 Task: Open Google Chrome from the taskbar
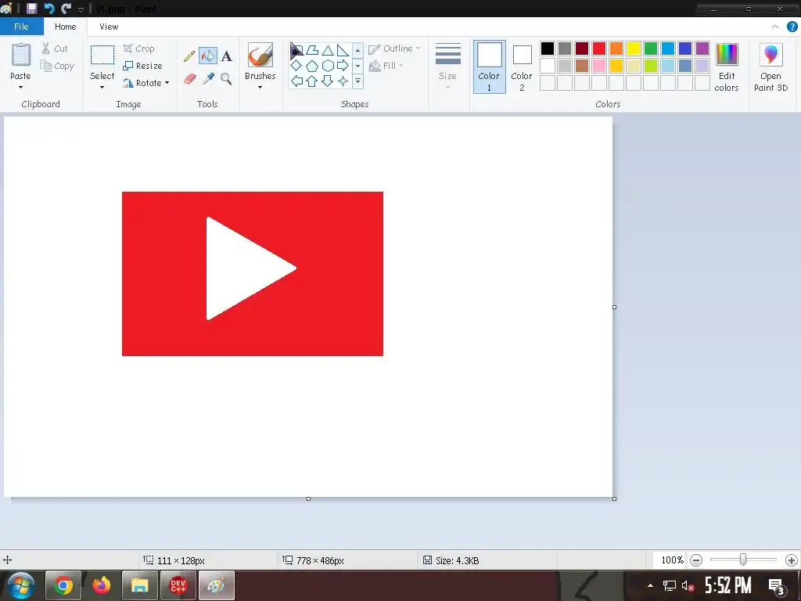coord(63,585)
